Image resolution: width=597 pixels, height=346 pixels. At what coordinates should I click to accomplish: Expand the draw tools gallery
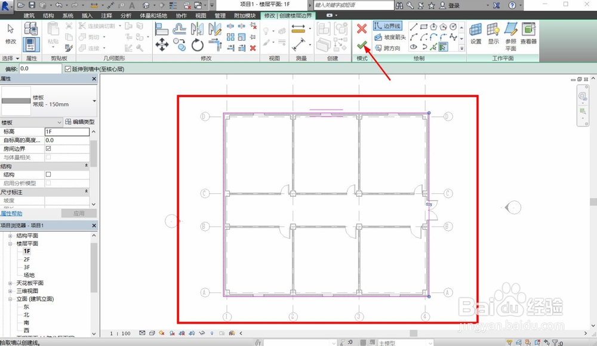click(x=462, y=48)
